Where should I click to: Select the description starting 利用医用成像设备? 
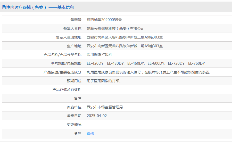148,72
